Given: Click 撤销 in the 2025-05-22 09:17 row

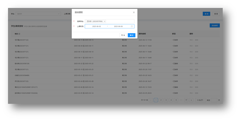Looking at the screenshot, I should coord(197,64).
